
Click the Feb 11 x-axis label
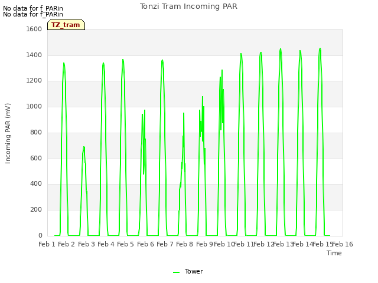pyautogui.click(x=244, y=244)
